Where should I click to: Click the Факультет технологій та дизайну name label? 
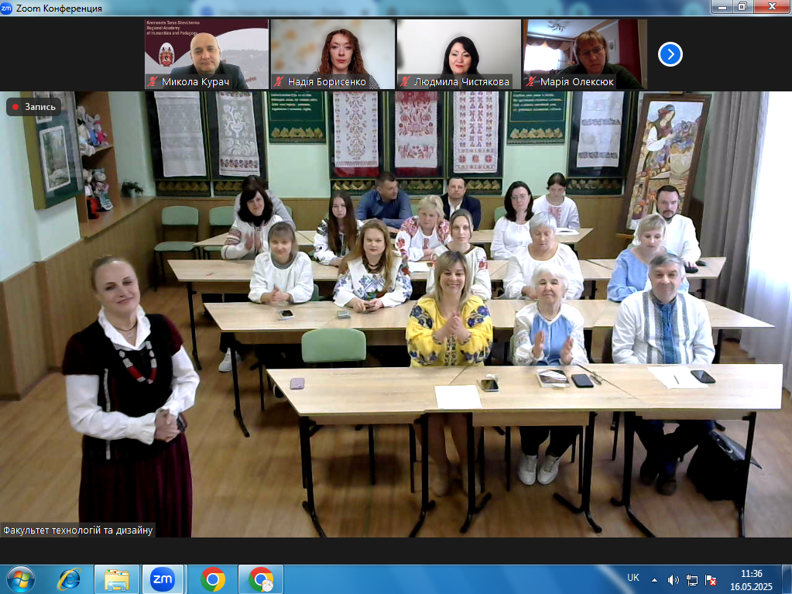[x=77, y=530]
